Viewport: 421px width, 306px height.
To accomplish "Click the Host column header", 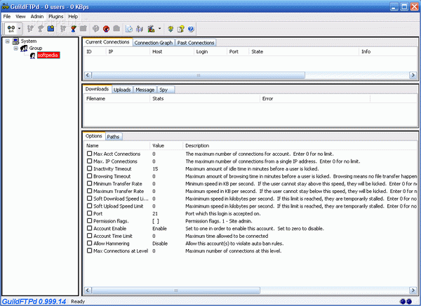I will click(x=172, y=51).
